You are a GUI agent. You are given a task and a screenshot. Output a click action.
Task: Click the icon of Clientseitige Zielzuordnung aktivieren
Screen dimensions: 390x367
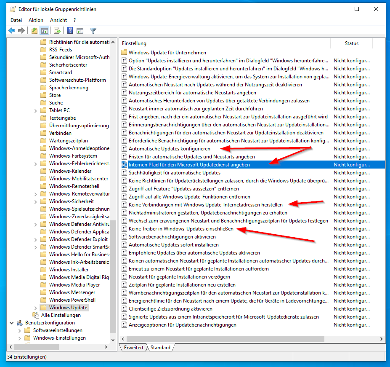click(x=124, y=309)
